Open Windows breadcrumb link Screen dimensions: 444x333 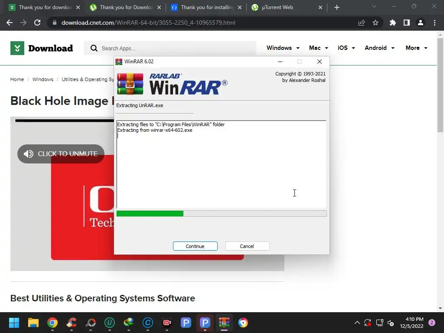(43, 79)
